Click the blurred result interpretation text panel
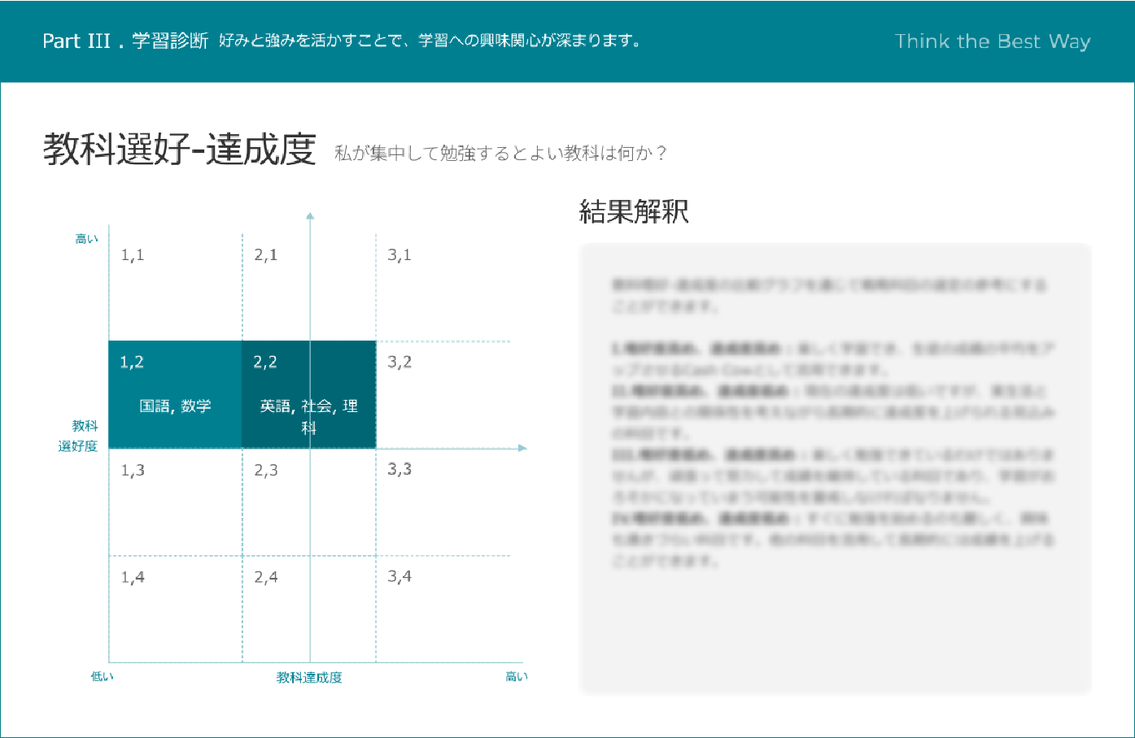 (x=834, y=467)
